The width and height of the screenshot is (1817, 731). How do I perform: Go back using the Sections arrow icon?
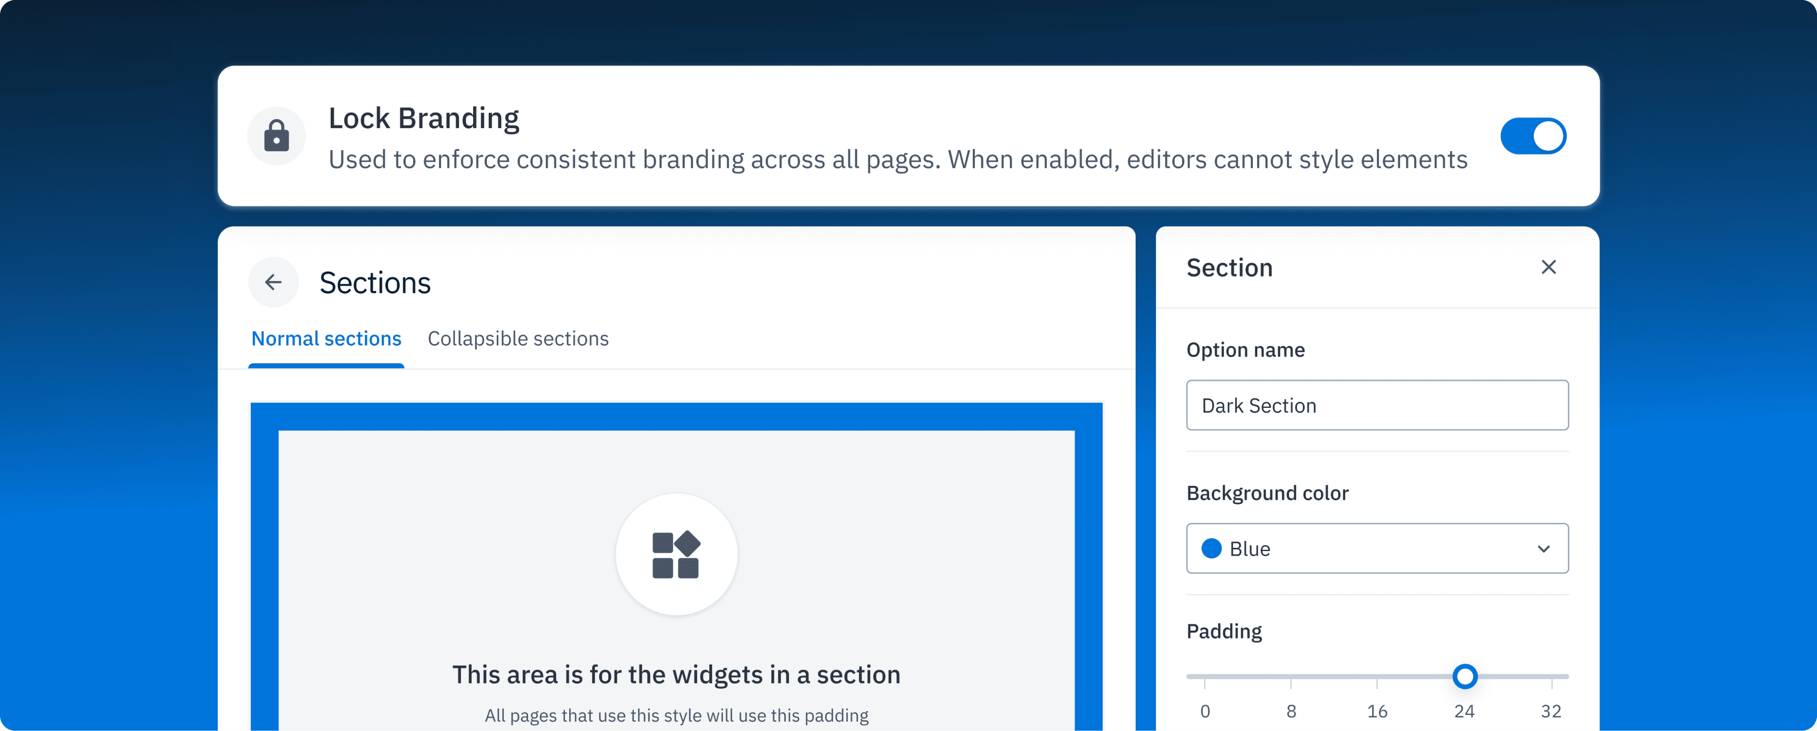pos(273,282)
